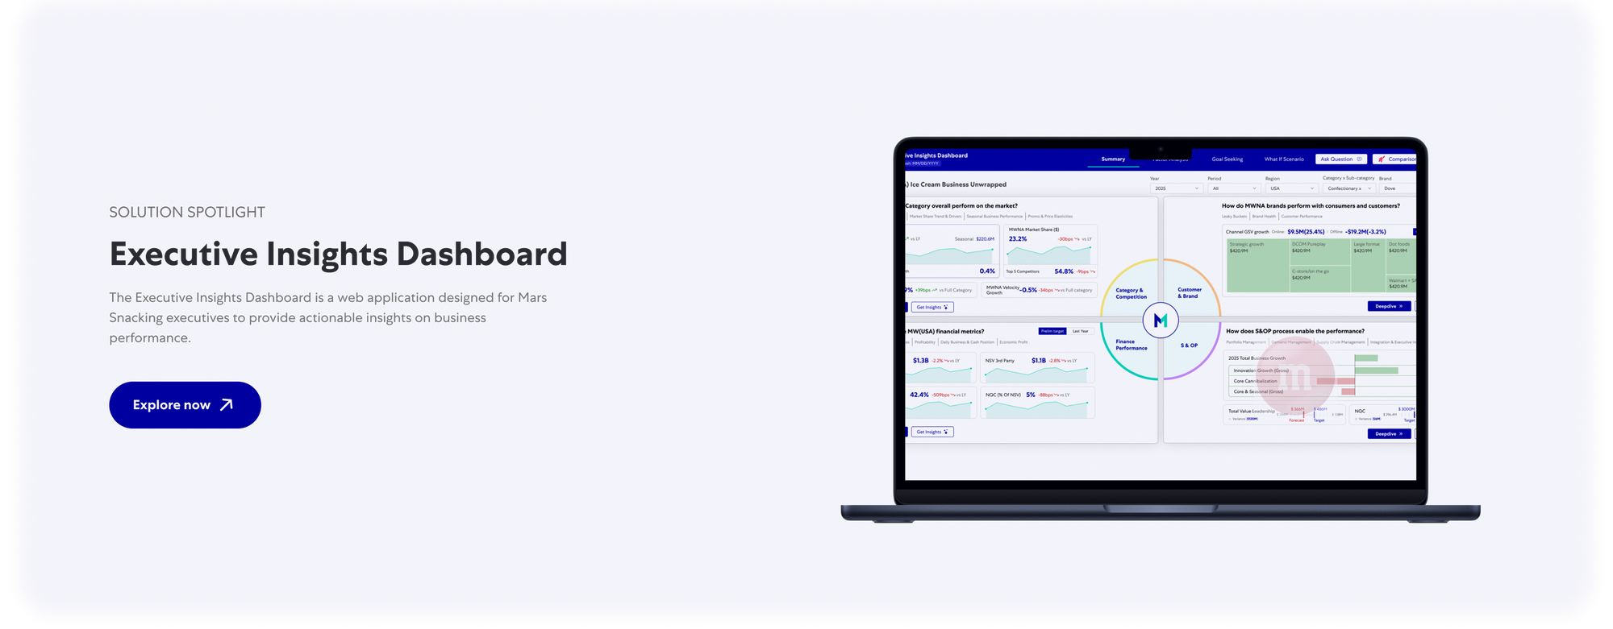Open the What If Scenario tab

click(x=1284, y=159)
